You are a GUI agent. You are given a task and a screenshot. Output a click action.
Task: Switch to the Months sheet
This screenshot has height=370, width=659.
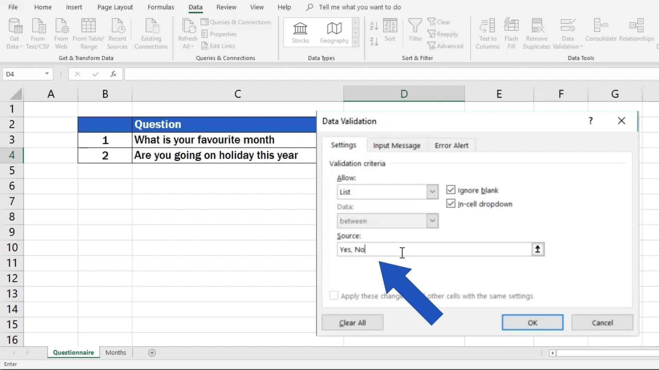pyautogui.click(x=116, y=352)
